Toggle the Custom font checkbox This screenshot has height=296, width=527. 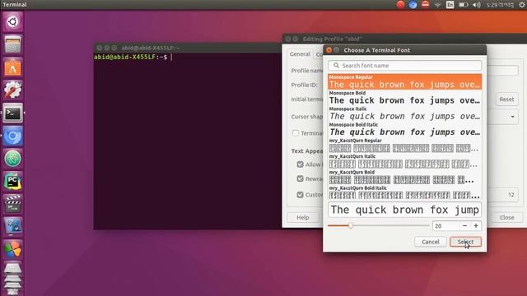pyautogui.click(x=300, y=195)
